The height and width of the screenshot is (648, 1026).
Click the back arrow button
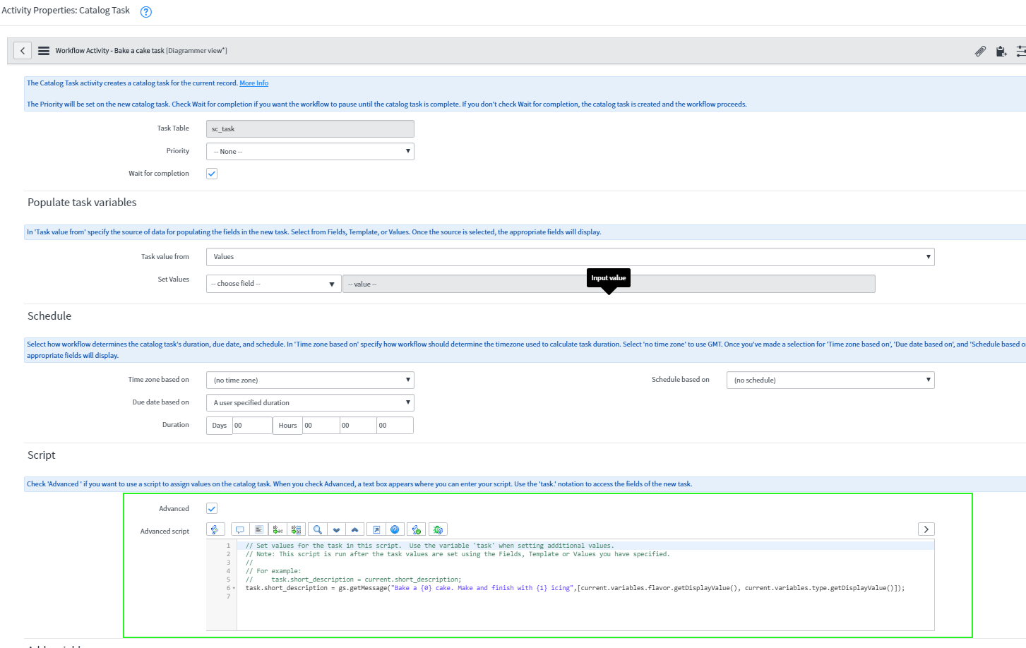pyautogui.click(x=23, y=51)
